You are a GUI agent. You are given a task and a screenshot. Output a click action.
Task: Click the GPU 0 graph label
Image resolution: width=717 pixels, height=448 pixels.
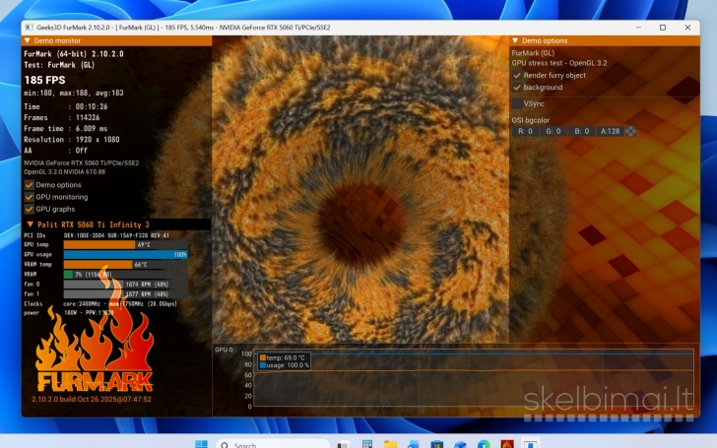point(224,350)
